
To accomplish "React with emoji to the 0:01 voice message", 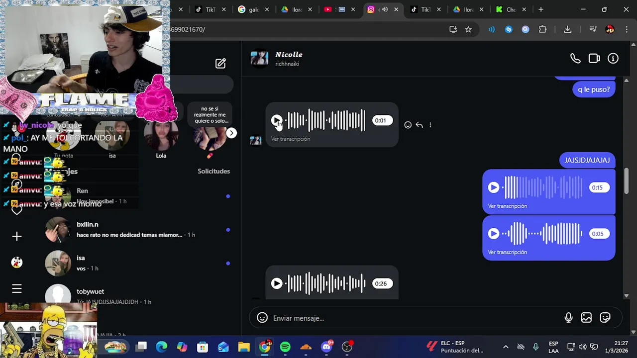I will pyautogui.click(x=408, y=125).
